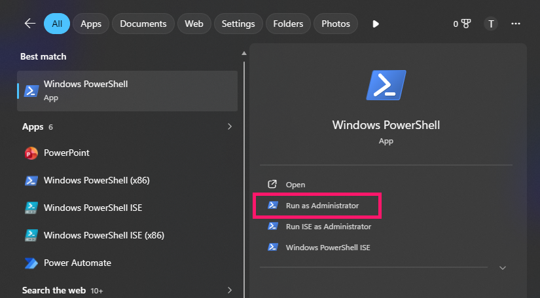This screenshot has width=540, height=298.
Task: Click the icon beside Run ISE as Administrator
Action: 273,227
